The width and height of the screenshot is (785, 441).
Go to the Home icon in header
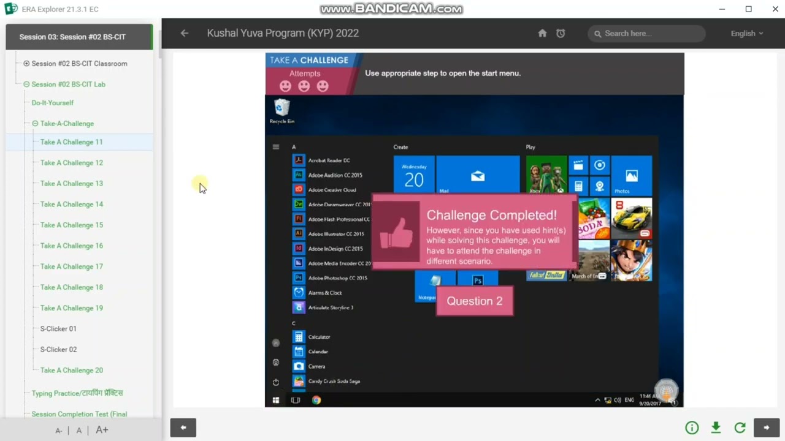coord(542,33)
